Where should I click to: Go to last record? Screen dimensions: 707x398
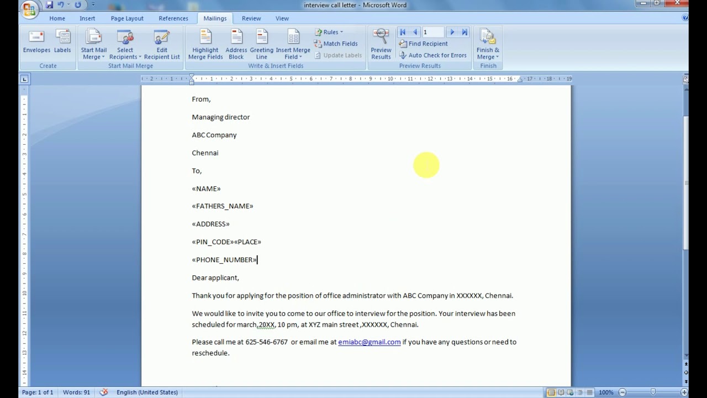coord(465,32)
